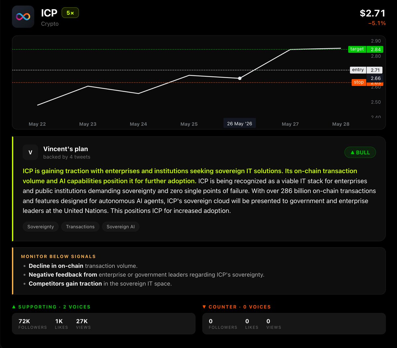
Task: Click the 72K followers stat
Action: pos(32,324)
